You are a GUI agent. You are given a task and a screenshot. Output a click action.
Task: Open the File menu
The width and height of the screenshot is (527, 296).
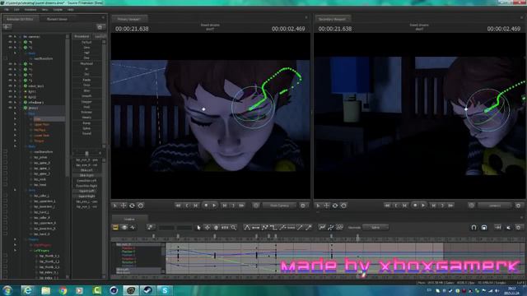coord(7,10)
